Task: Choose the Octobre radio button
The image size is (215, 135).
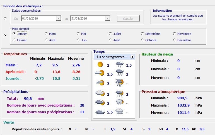Action: [x=149, y=40]
